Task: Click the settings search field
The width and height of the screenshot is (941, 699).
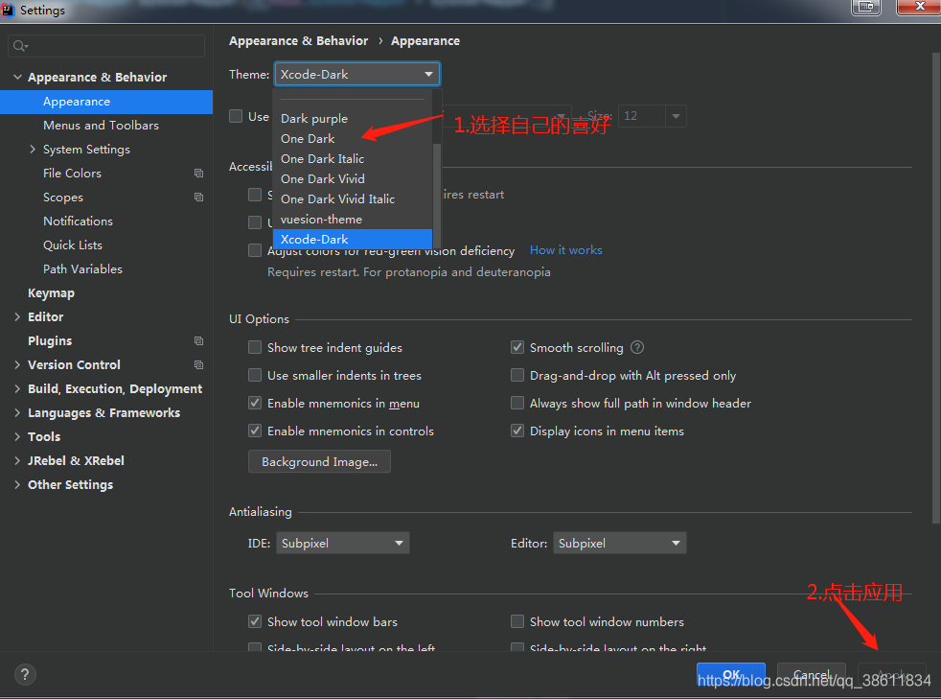Action: pyautogui.click(x=106, y=46)
